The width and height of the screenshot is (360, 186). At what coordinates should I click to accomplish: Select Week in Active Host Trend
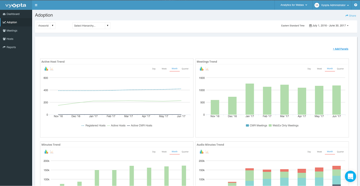[x=164, y=69]
